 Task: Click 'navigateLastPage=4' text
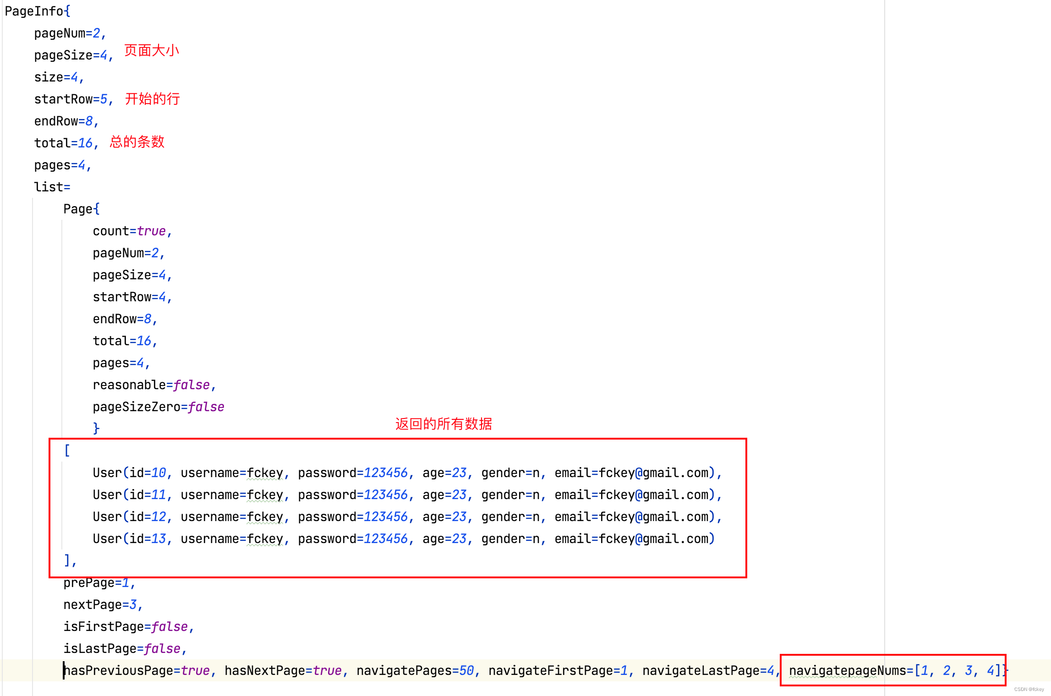click(x=708, y=670)
